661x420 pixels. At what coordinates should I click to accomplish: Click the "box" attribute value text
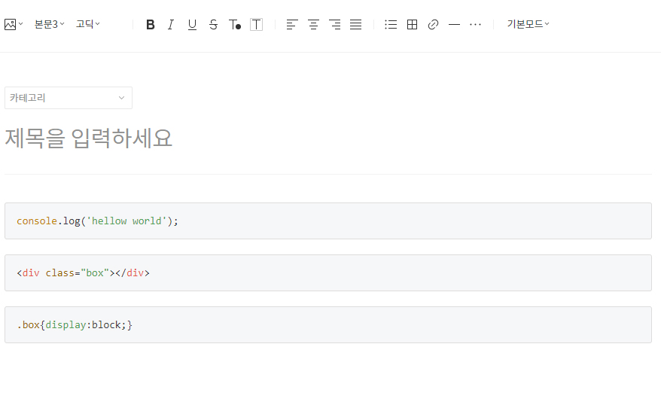95,273
